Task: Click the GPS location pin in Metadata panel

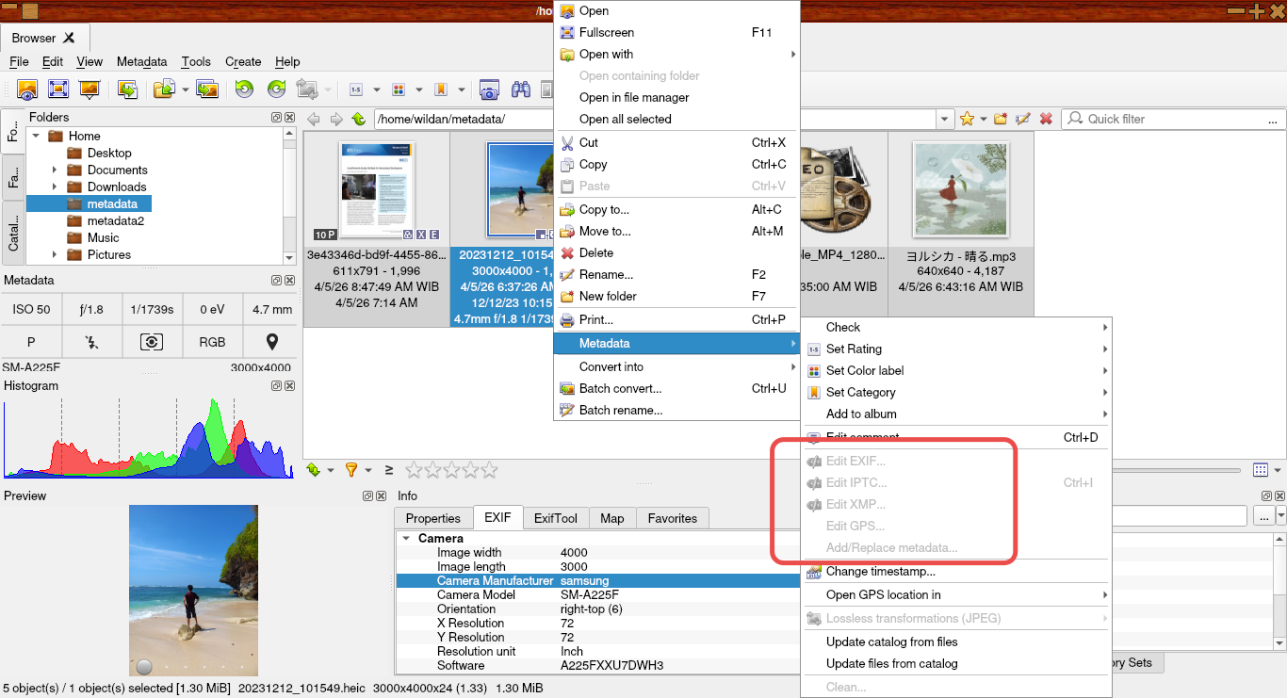Action: click(271, 343)
